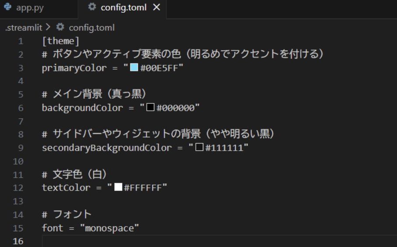Viewport: 397px width, 247px height.
Task: Click the Python icon on app.py tab
Action: coord(8,7)
